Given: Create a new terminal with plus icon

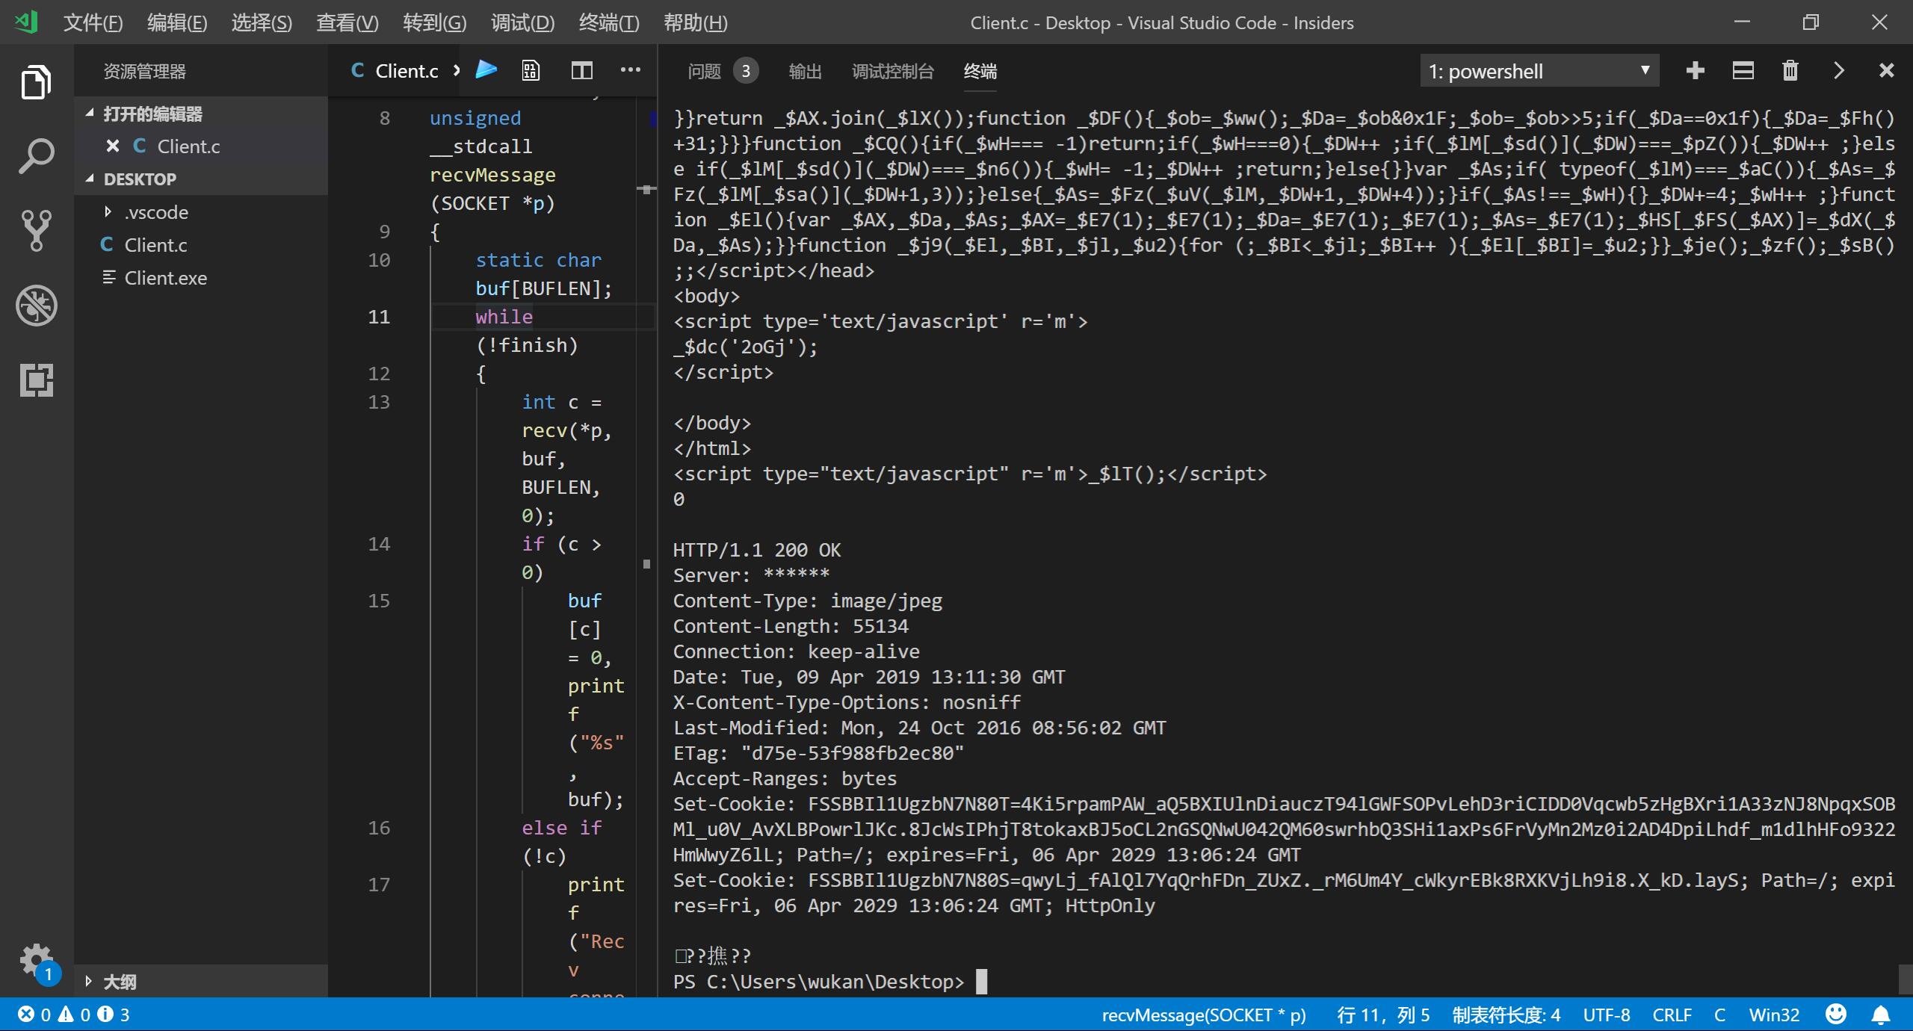Looking at the screenshot, I should (1696, 71).
